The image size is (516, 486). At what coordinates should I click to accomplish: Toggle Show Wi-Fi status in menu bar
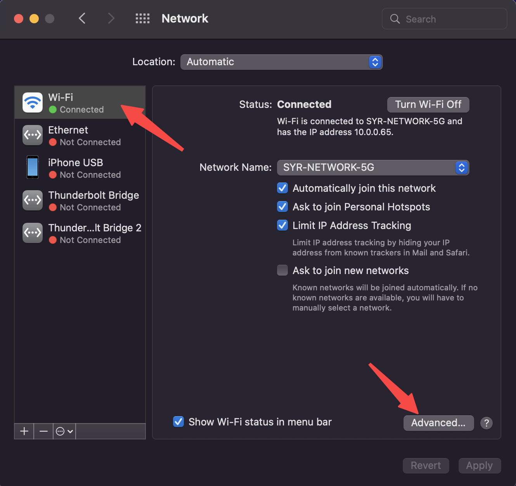(178, 422)
